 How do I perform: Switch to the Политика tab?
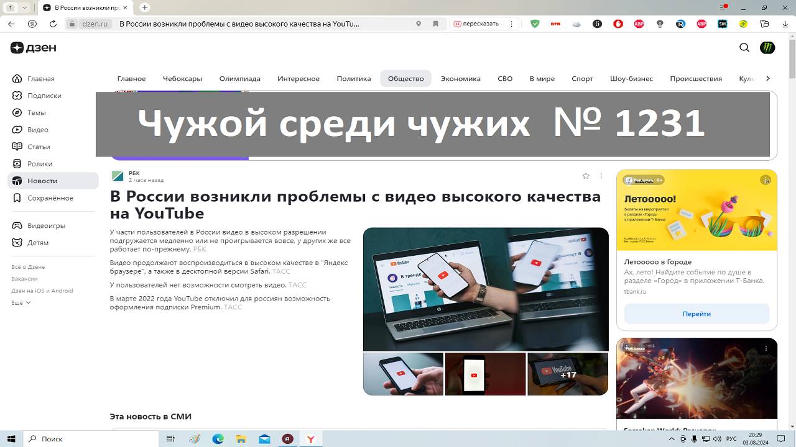[x=353, y=79]
